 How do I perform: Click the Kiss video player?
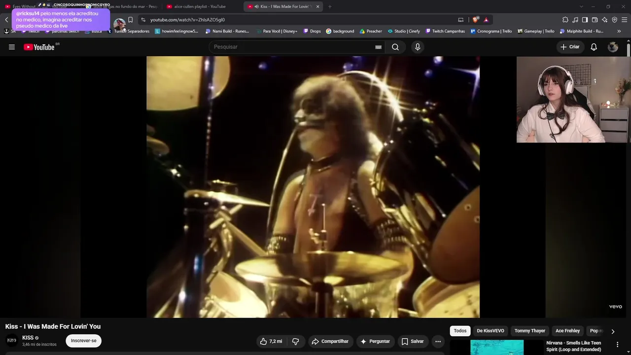[313, 187]
